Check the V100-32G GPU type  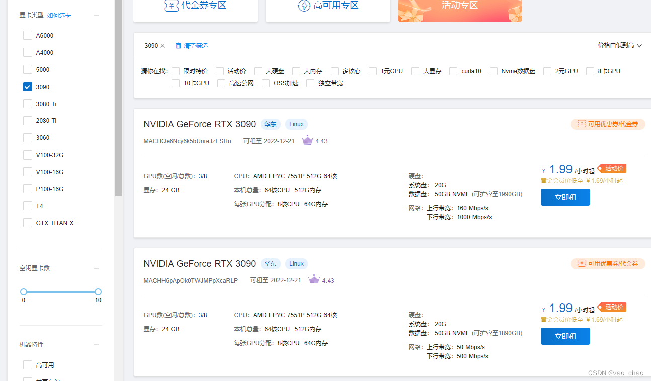pyautogui.click(x=28, y=155)
